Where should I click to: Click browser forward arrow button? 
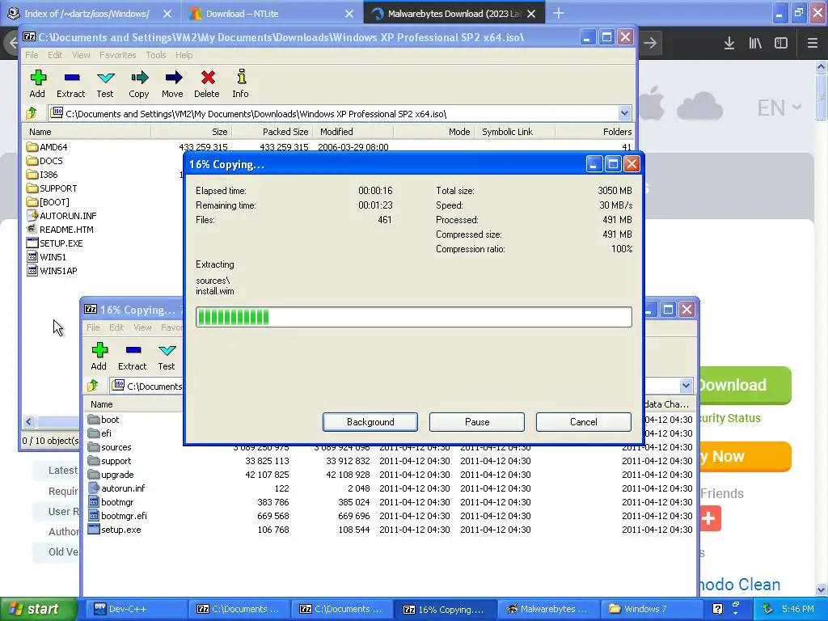point(650,43)
